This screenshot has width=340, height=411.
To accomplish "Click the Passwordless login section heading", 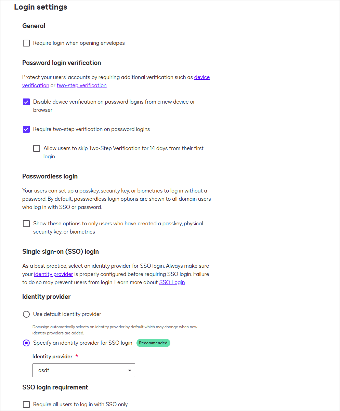I will tap(50, 176).
